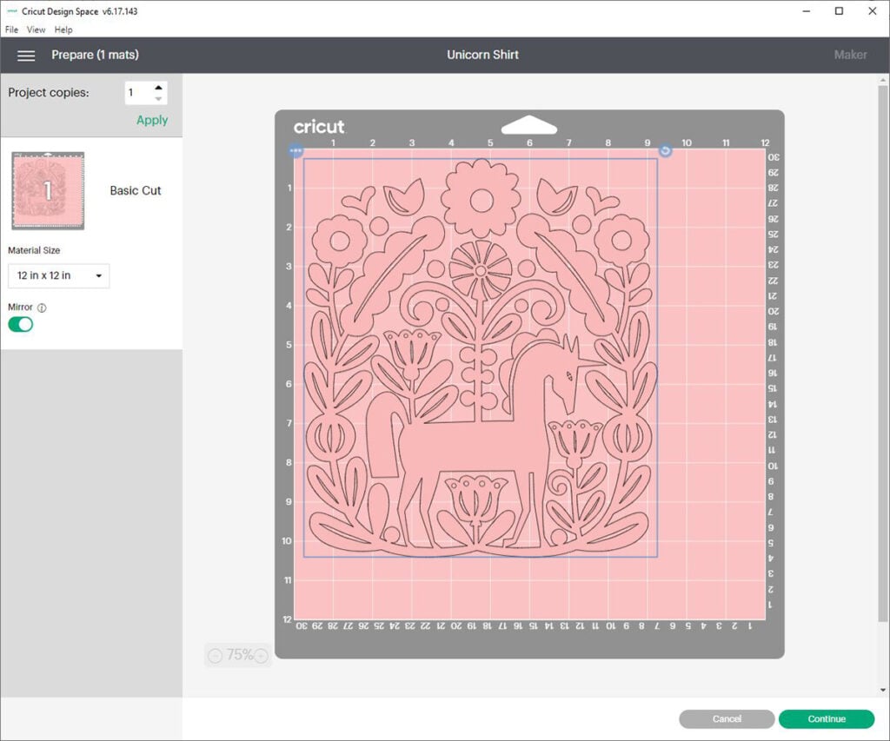Close the Cricut Design Space window
The width and height of the screenshot is (890, 741).
click(x=873, y=11)
